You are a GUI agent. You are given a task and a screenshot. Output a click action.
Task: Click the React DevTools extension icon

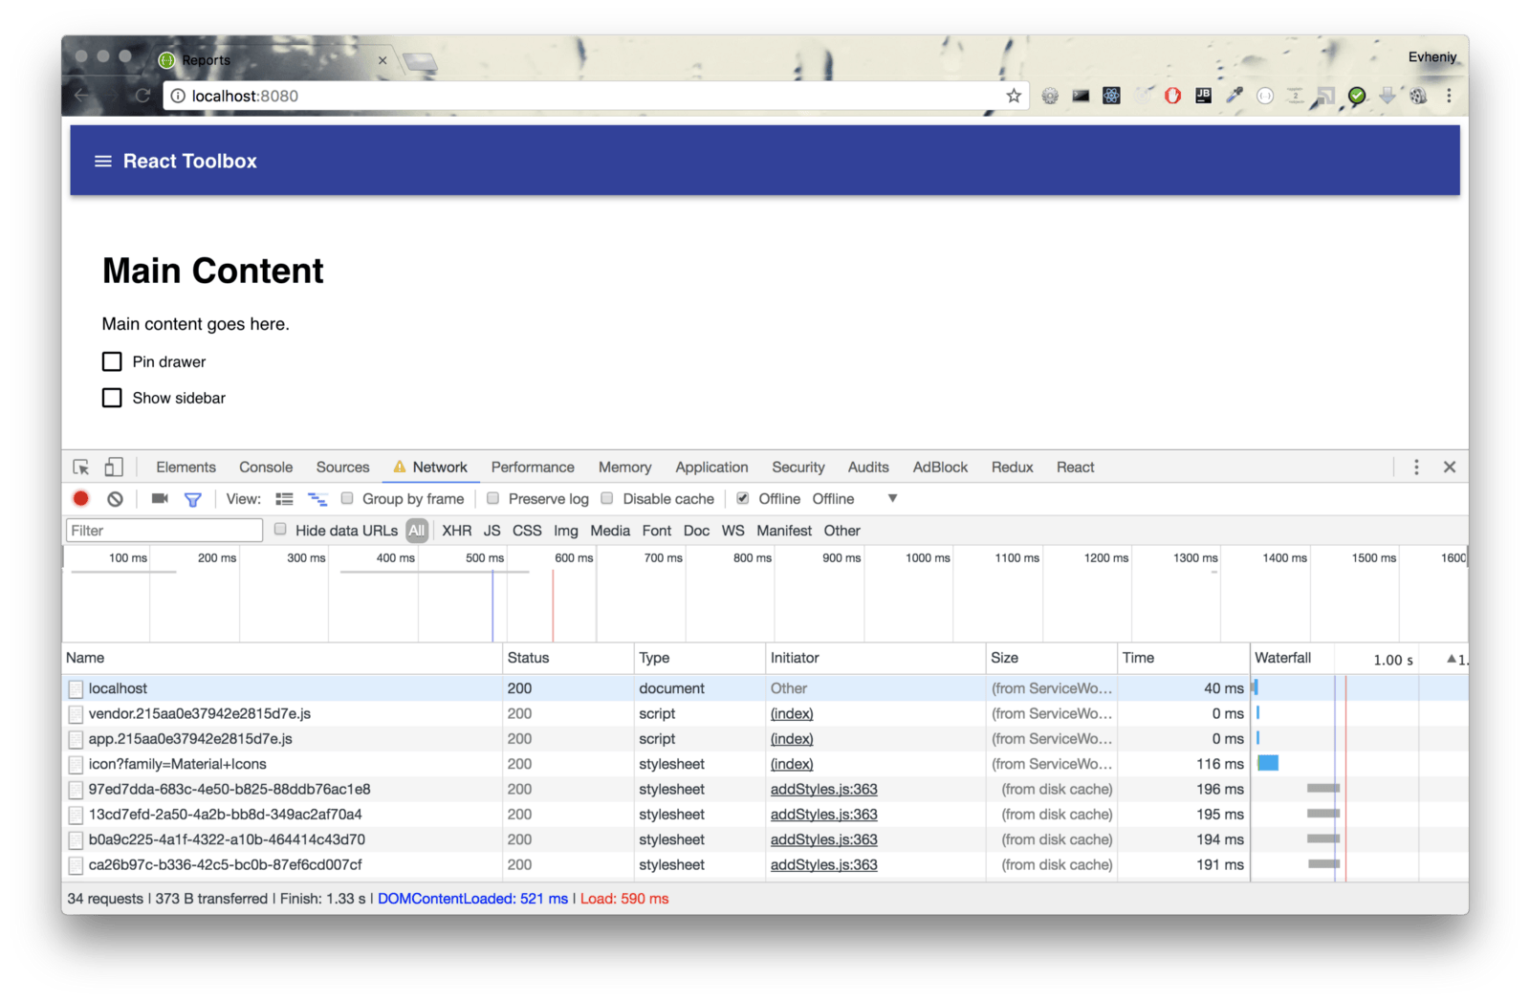pyautogui.click(x=1111, y=96)
